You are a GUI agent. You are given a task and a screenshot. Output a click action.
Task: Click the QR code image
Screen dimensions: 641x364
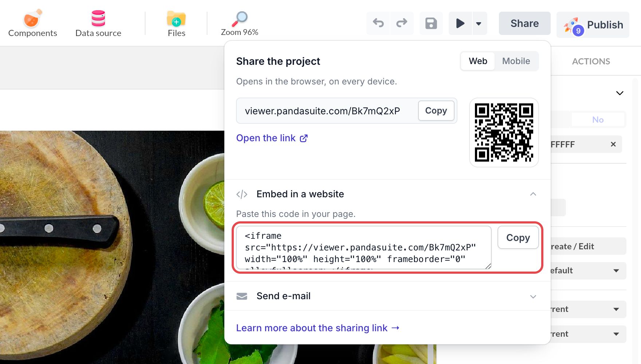tap(504, 132)
